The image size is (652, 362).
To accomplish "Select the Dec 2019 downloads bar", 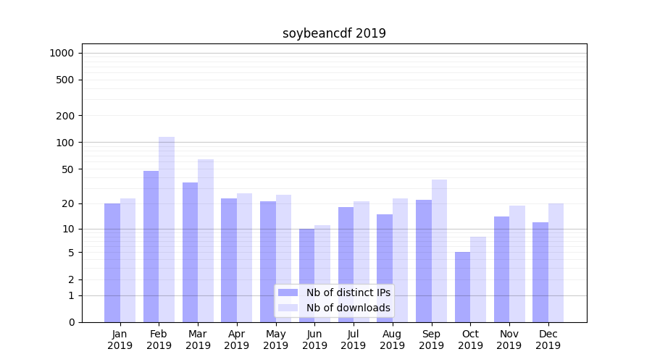I will coord(556,262).
